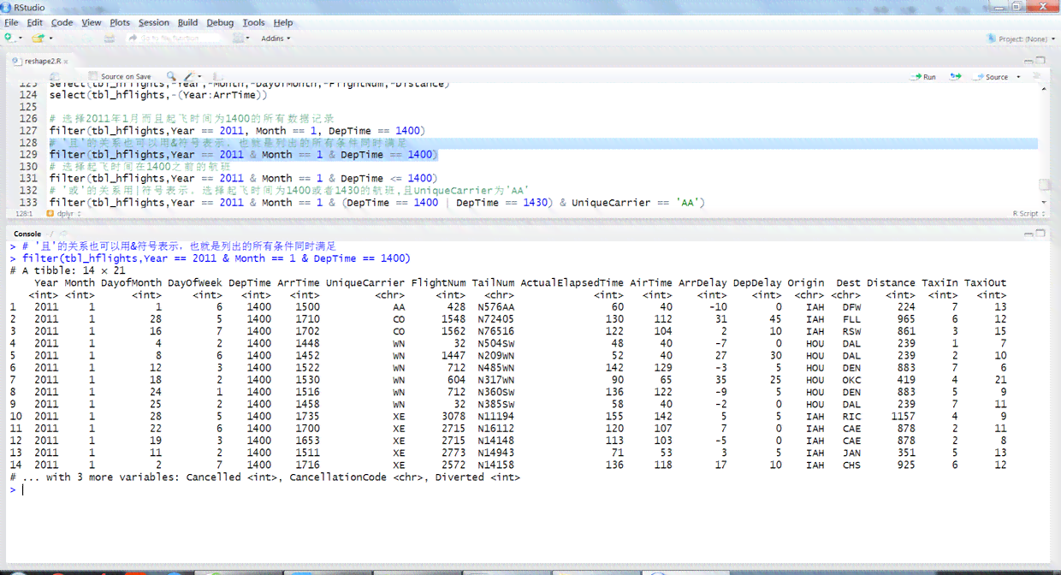The width and height of the screenshot is (1061, 575).
Task: Open the View menu
Action: [x=92, y=22]
